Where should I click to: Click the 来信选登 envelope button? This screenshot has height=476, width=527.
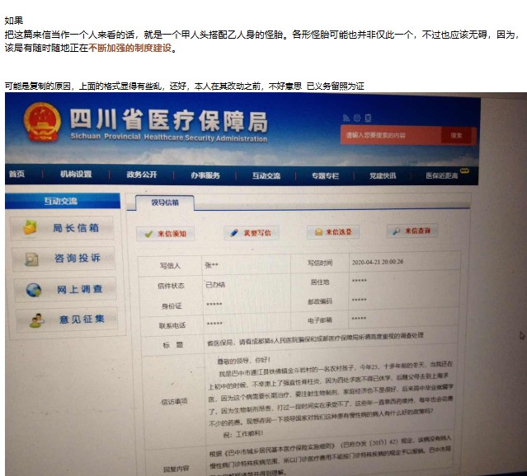click(x=333, y=233)
